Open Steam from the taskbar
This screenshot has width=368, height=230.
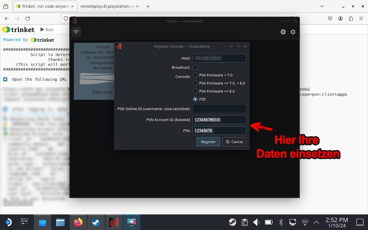tap(96, 222)
